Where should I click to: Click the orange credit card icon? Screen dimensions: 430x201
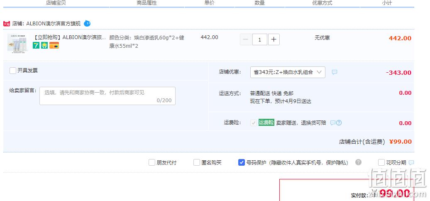click(54, 46)
